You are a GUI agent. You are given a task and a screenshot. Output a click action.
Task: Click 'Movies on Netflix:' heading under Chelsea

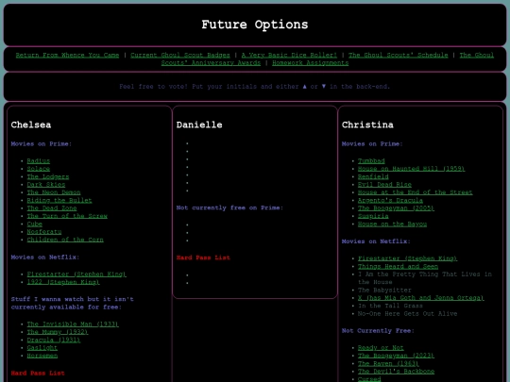45,257
